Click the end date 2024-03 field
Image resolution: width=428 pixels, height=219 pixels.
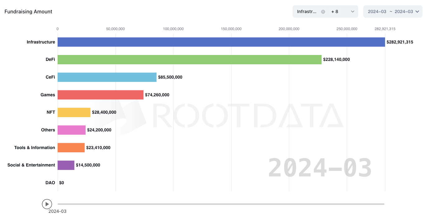[x=404, y=11]
